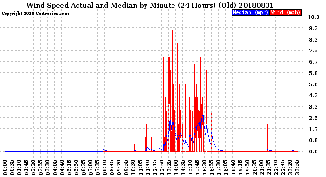Click the 21:35 time axis label
The image size is (326, 177).
pyautogui.click(x=268, y=168)
